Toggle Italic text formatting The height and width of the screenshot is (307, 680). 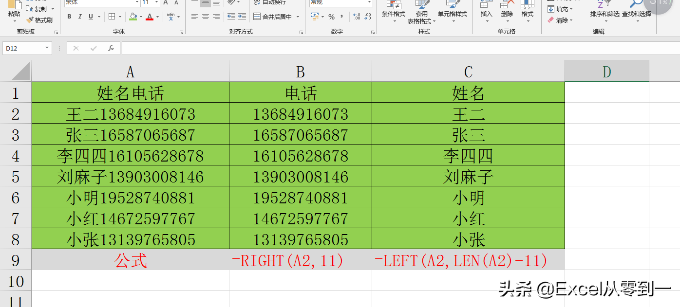coord(80,17)
